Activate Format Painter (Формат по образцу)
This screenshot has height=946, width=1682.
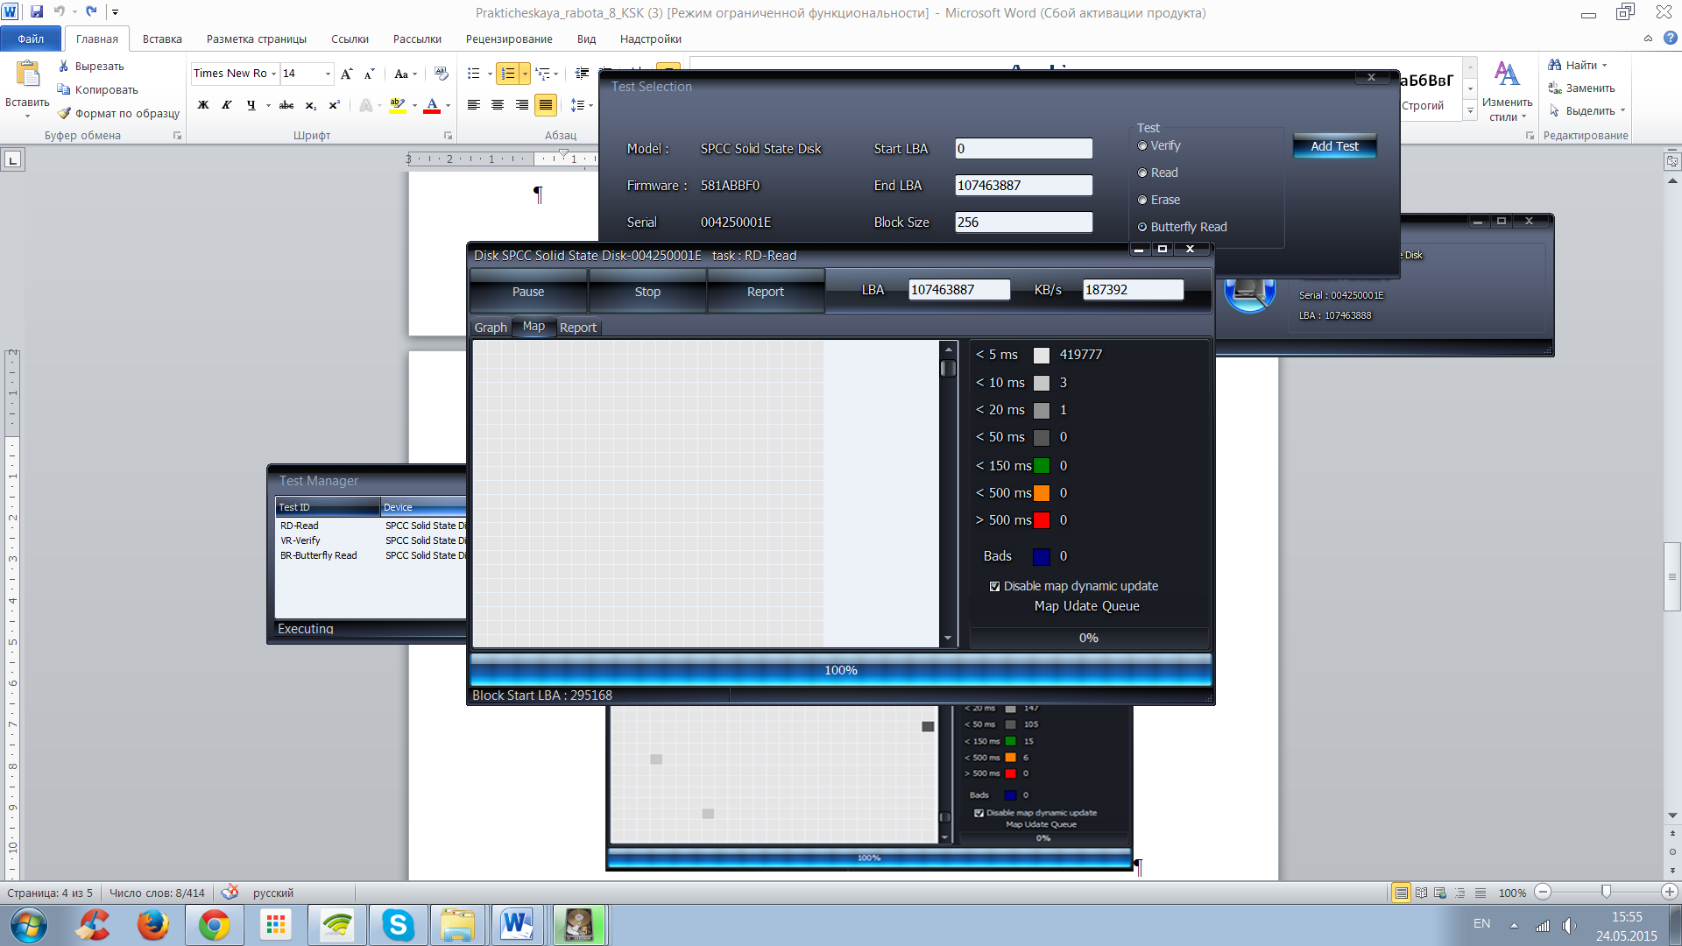coord(119,114)
